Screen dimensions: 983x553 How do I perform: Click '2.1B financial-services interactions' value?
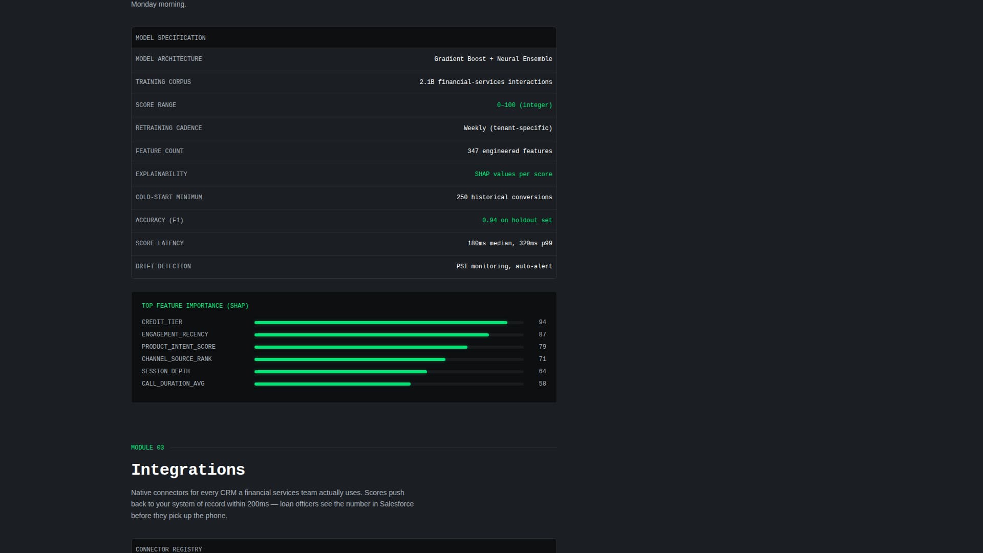pyautogui.click(x=486, y=82)
